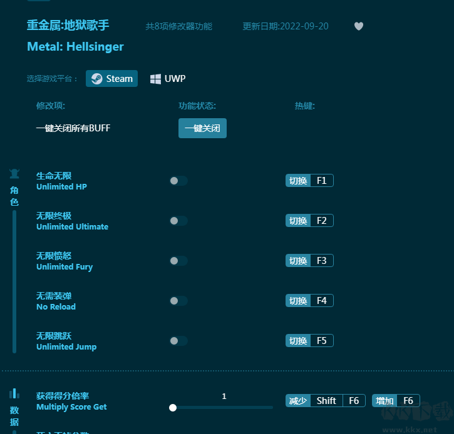Click the character category icon in sidebar
The image size is (454, 434).
pos(14,174)
